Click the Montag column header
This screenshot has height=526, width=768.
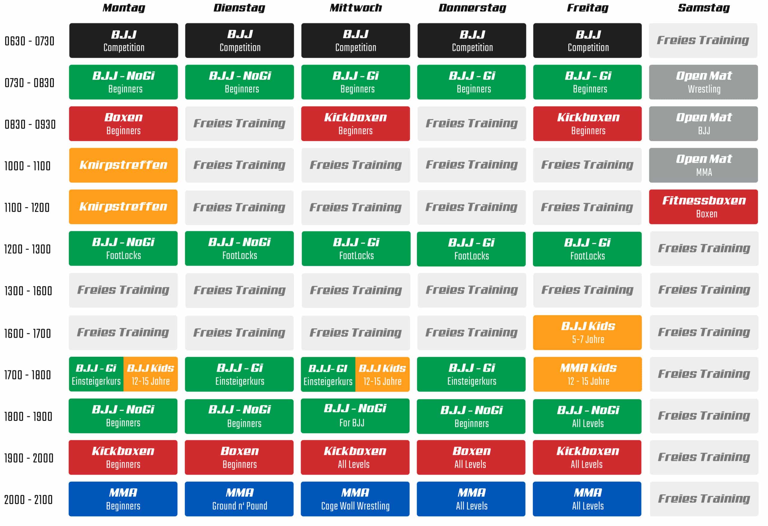[124, 8]
